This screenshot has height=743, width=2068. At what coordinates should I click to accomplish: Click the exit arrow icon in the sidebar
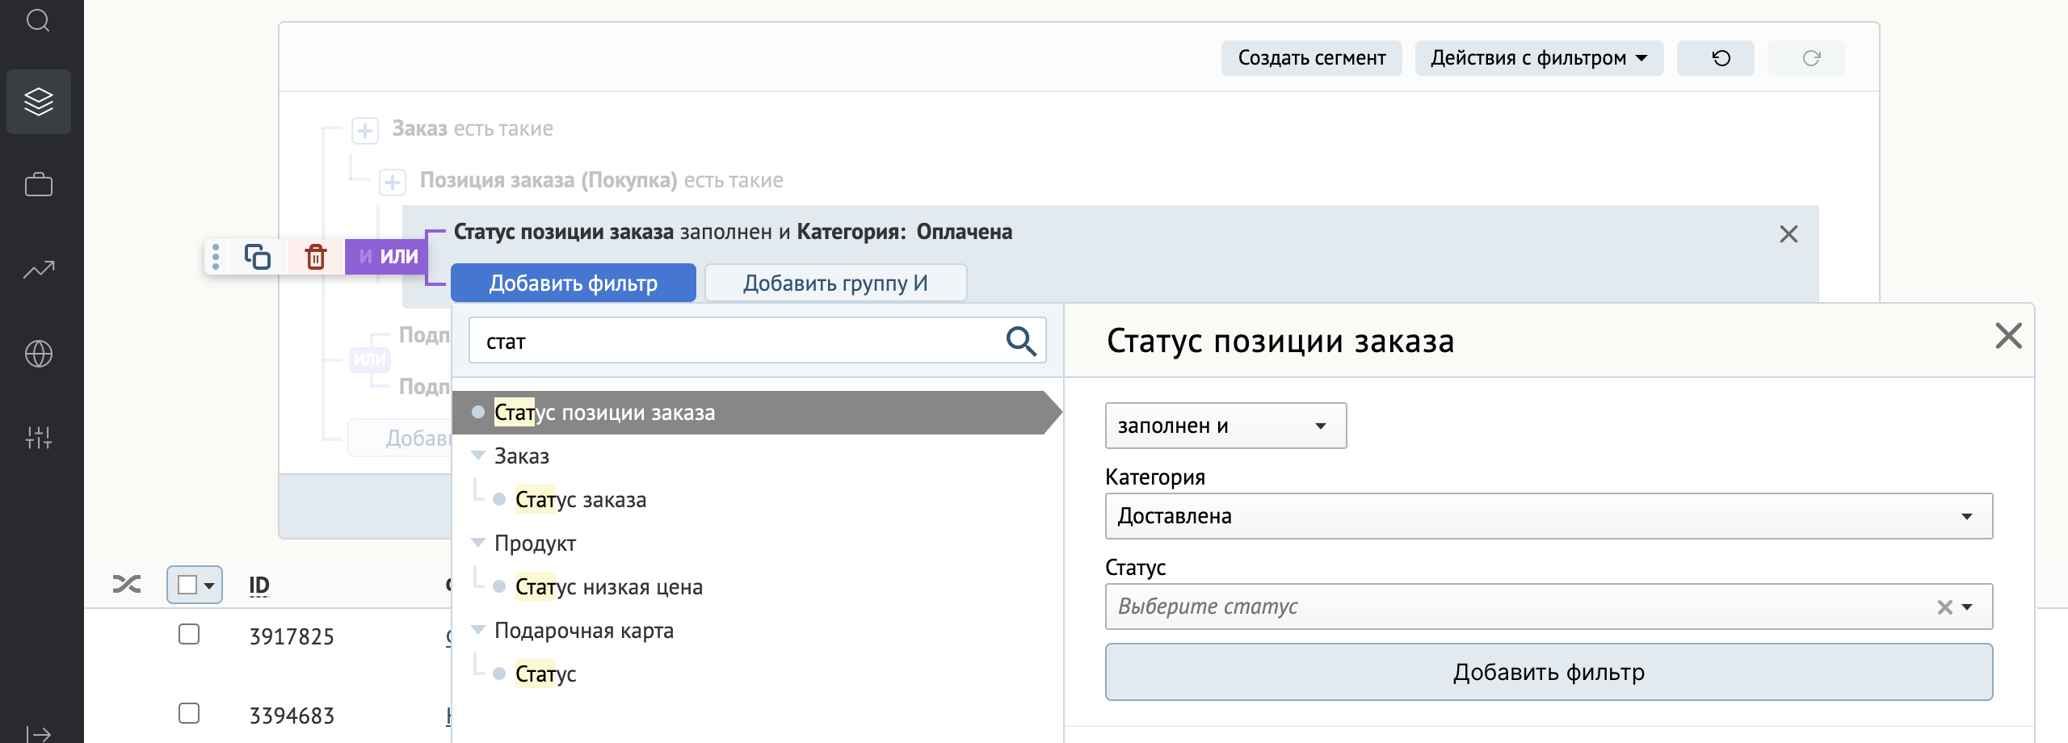(x=38, y=733)
